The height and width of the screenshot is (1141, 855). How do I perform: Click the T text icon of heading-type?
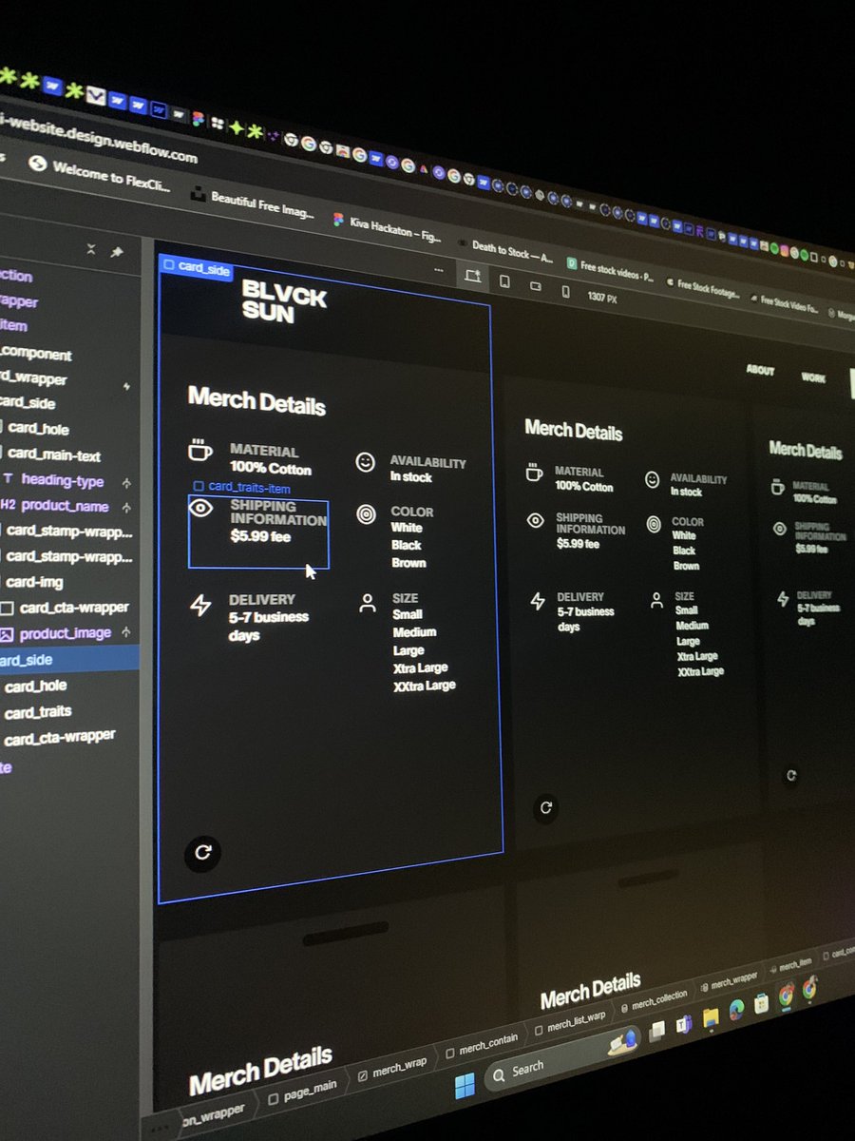9,479
